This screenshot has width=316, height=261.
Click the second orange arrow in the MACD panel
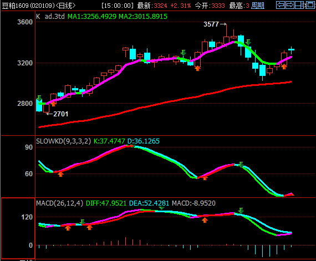[x=89, y=227]
